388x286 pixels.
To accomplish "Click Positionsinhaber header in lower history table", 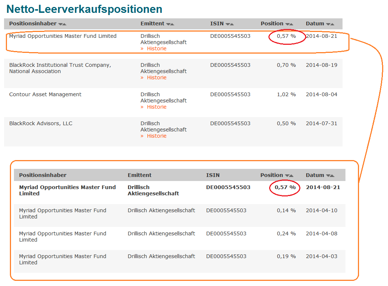I will [43, 175].
